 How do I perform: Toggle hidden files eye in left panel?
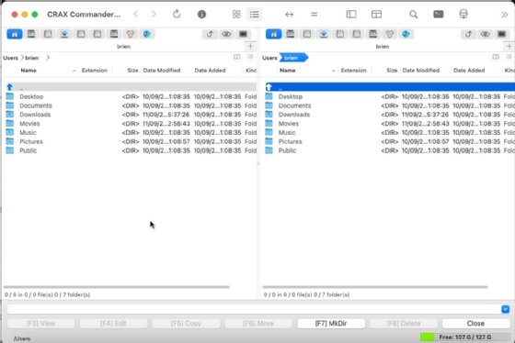pos(226,34)
